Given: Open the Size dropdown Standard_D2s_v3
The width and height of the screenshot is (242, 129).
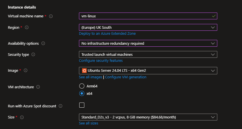Looking at the screenshot, I should tap(148, 117).
